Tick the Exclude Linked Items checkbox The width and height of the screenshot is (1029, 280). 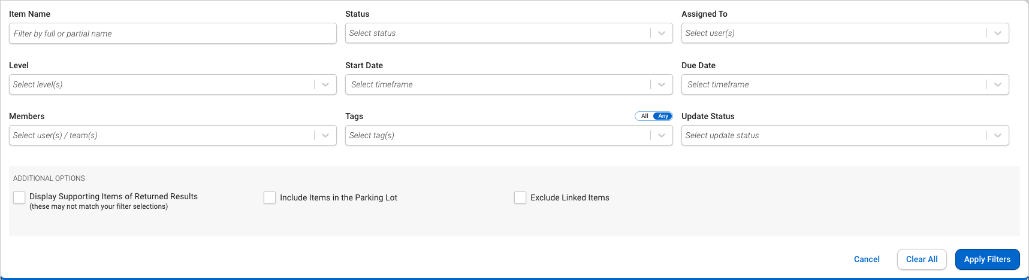tap(520, 197)
